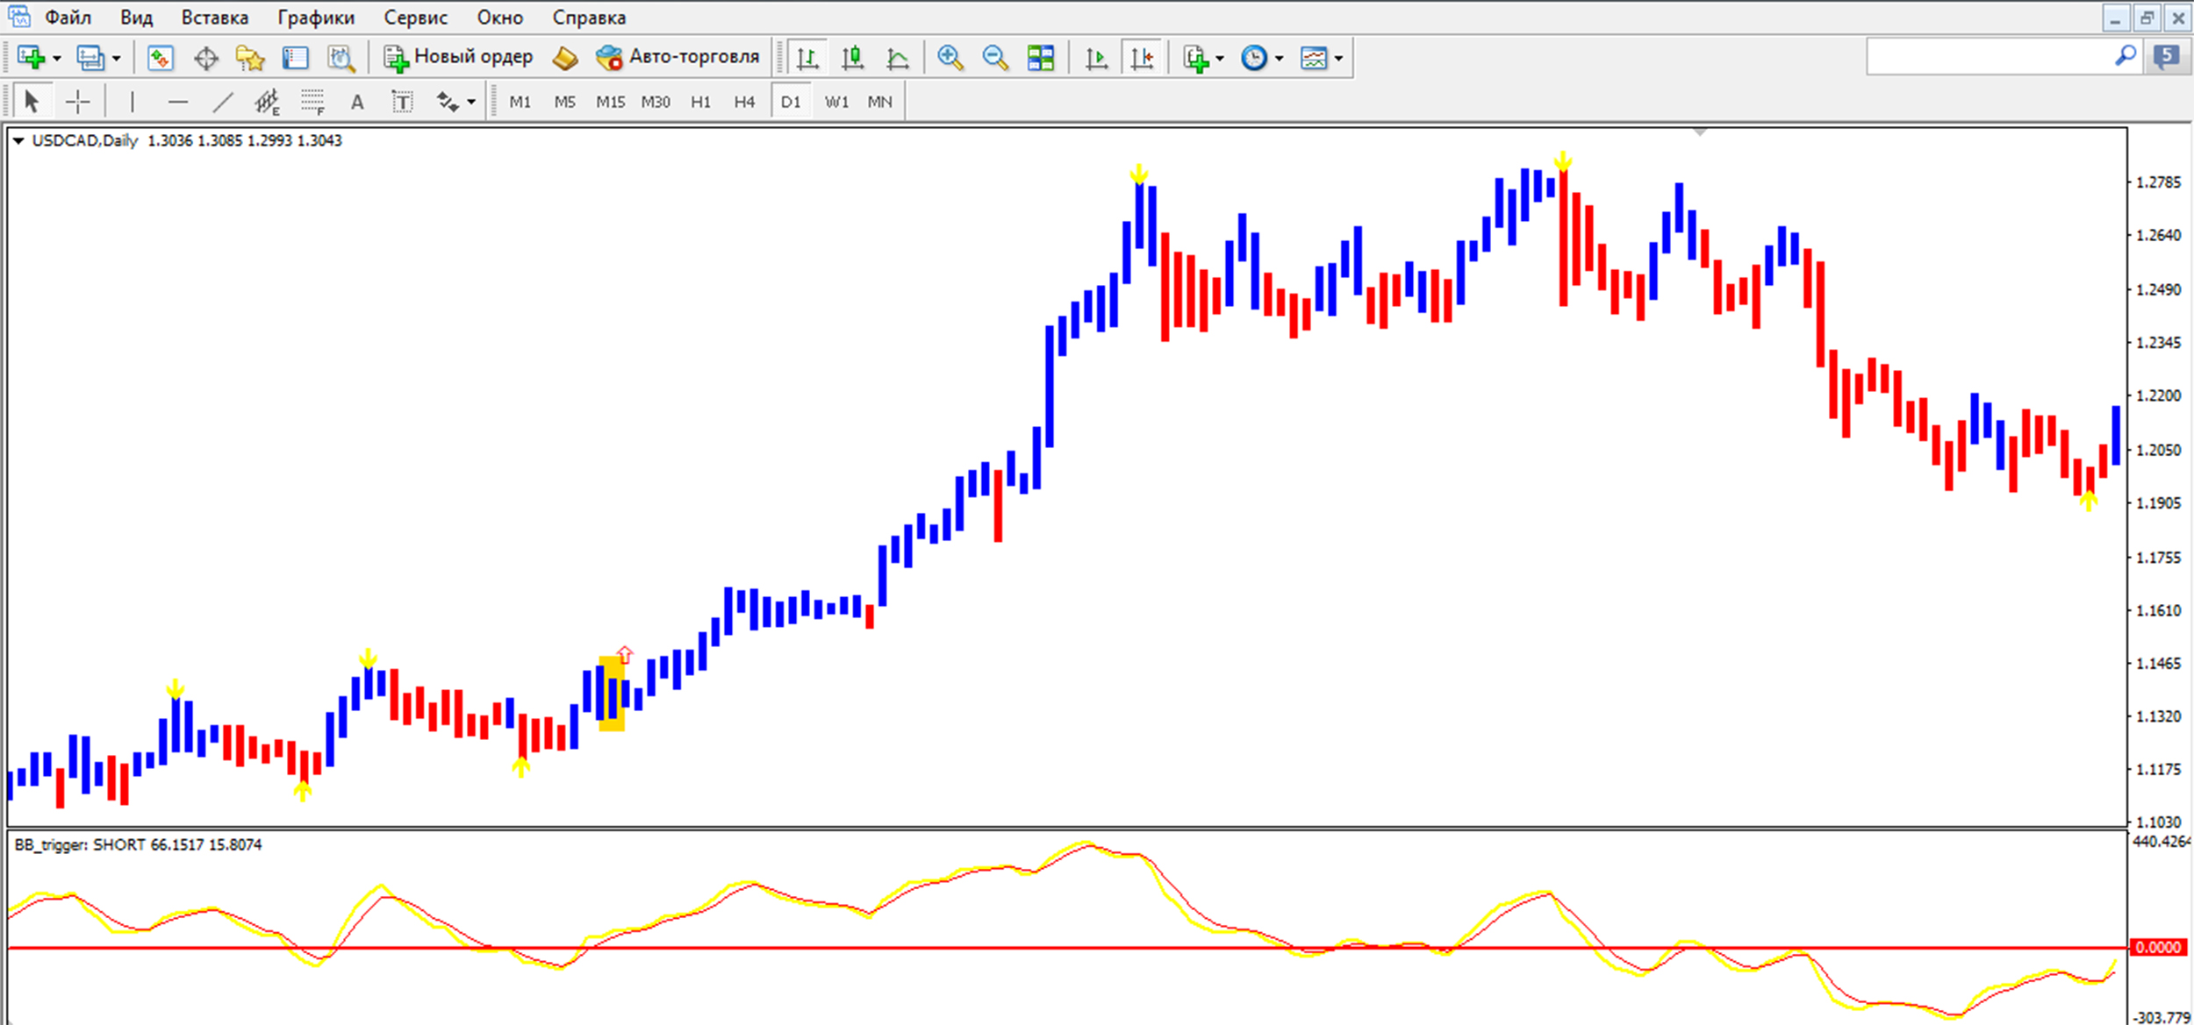Switch the chart to Line Chart mode

(x=897, y=58)
